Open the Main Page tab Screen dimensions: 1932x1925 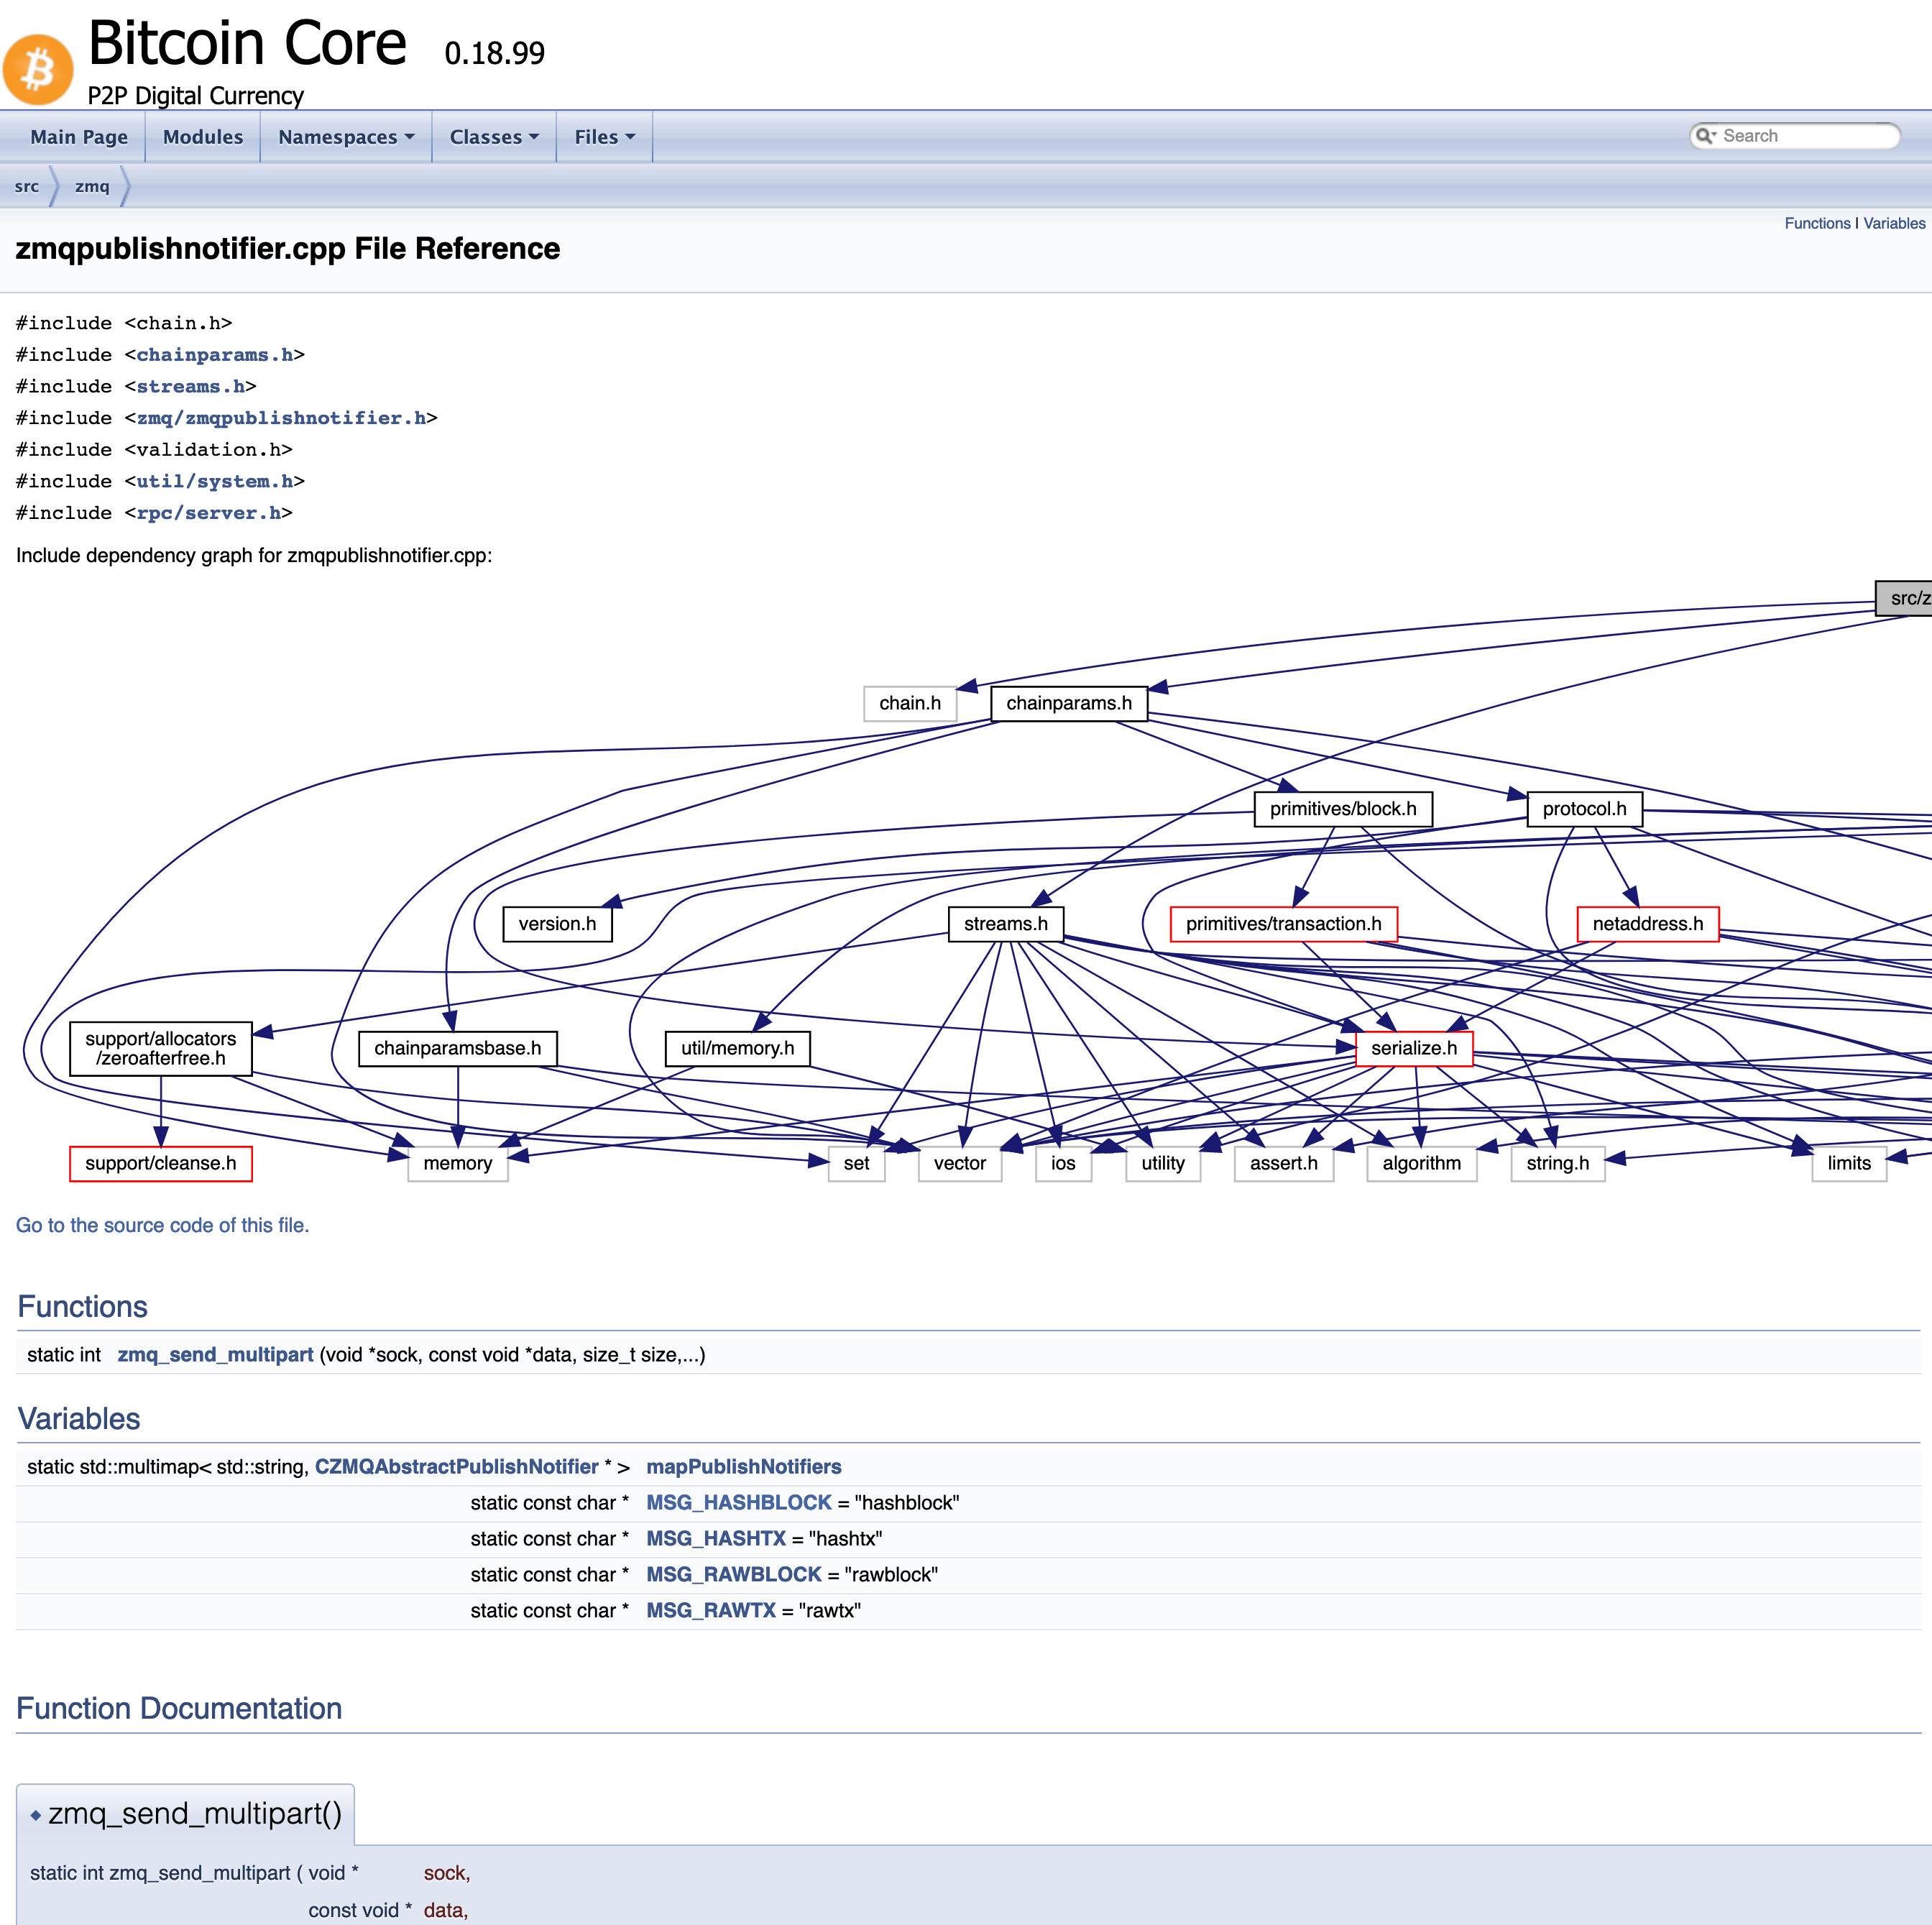79,137
